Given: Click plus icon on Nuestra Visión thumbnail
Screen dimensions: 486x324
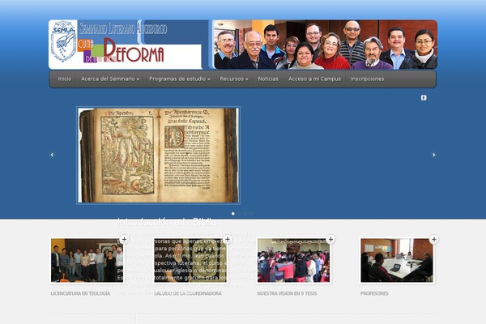Looking at the screenshot, I should click(x=330, y=240).
